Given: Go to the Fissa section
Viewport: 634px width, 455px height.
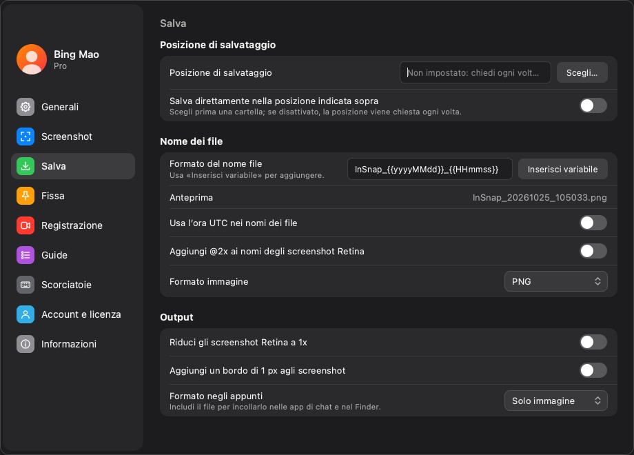Looking at the screenshot, I should pos(73,196).
